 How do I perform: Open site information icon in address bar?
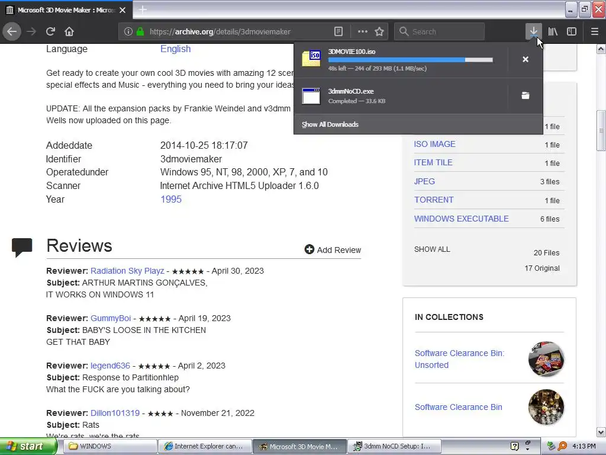click(x=128, y=32)
